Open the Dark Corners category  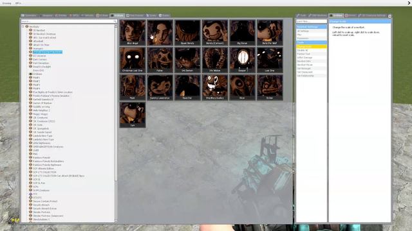tap(40, 60)
